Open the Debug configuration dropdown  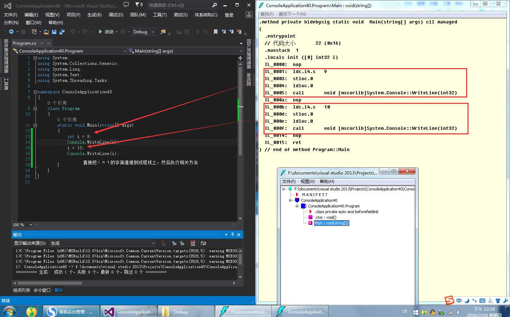(x=143, y=32)
